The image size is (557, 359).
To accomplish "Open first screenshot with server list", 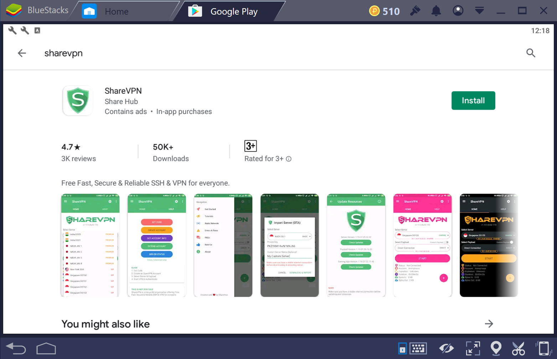I will (90, 245).
